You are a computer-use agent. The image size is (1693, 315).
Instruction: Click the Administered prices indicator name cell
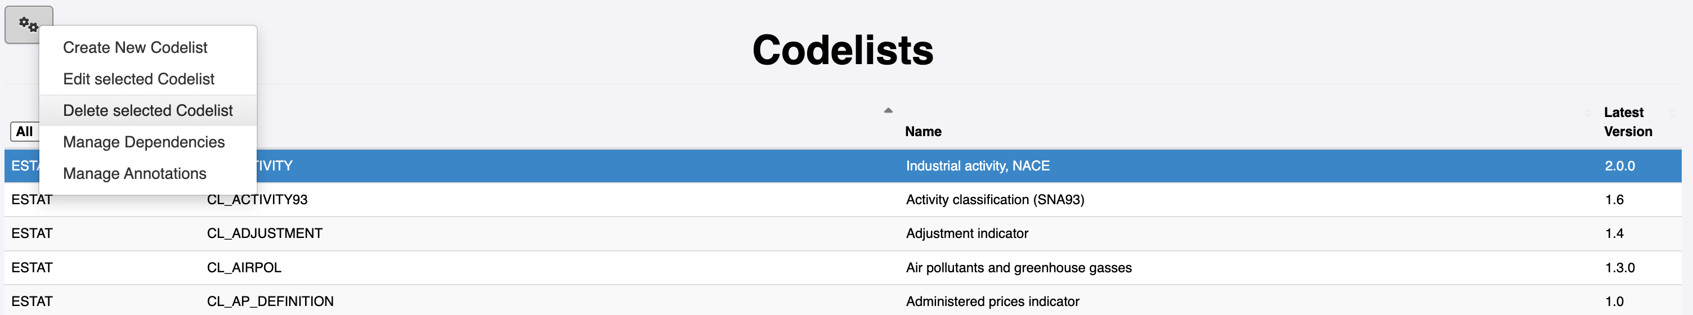(992, 301)
